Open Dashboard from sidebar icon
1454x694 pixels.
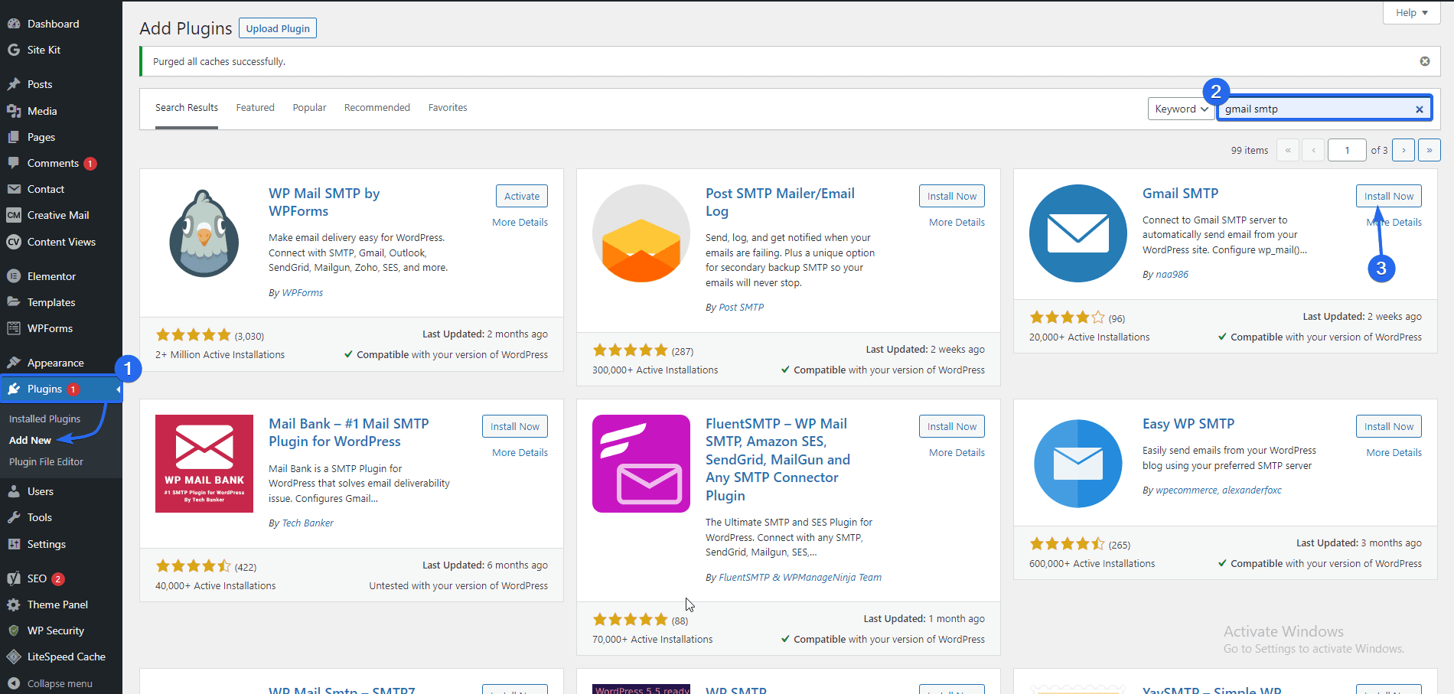(x=14, y=24)
